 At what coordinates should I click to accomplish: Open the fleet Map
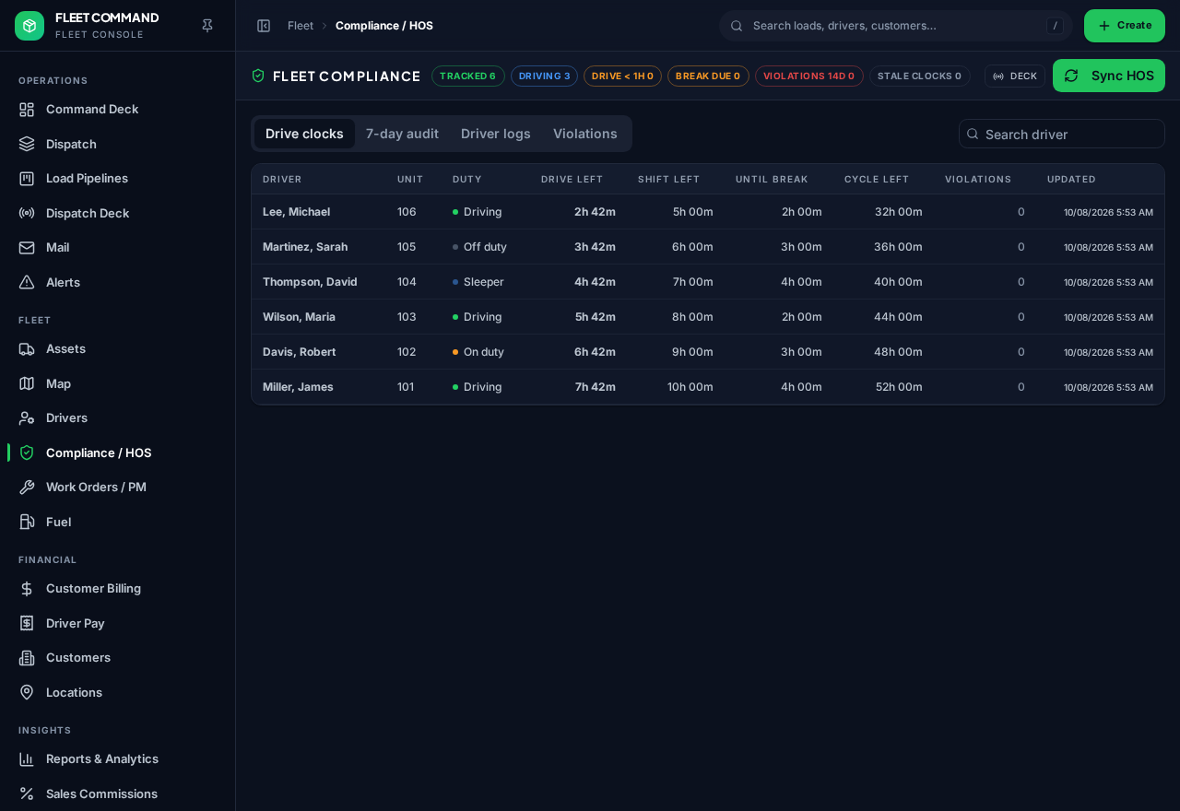pyautogui.click(x=118, y=383)
